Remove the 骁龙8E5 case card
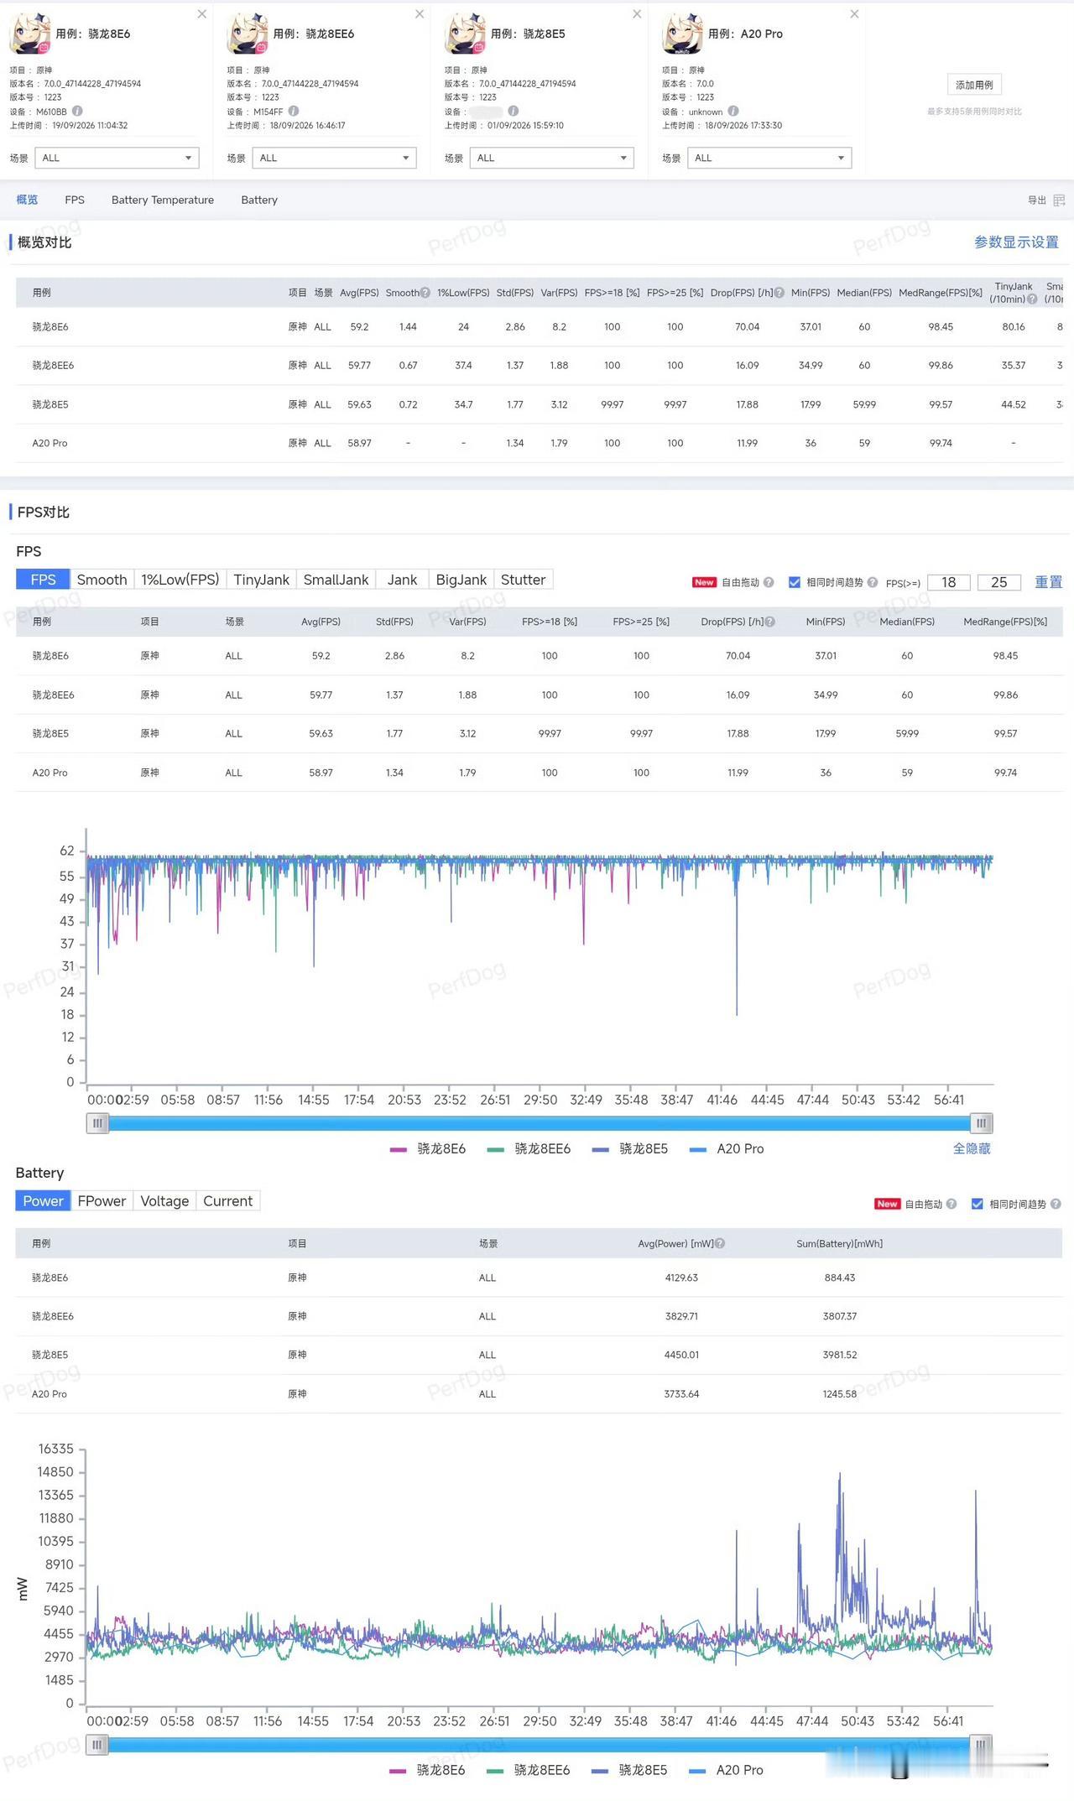Screen dimensions: 1074x1801 pyautogui.click(x=637, y=14)
